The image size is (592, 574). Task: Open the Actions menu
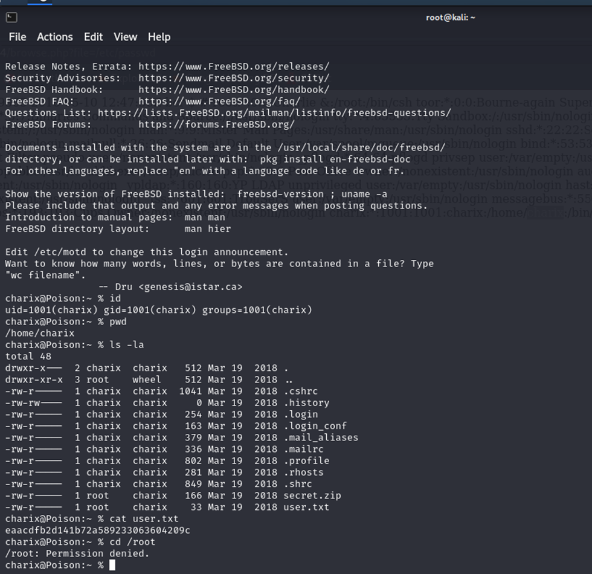(54, 37)
